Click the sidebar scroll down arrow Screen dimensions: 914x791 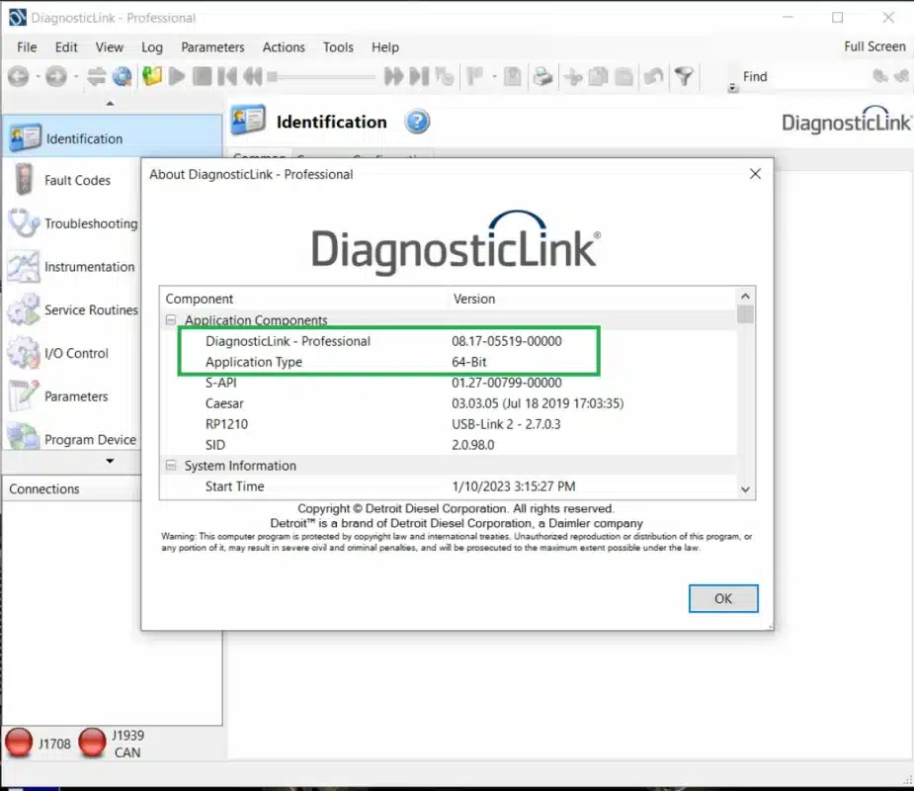point(110,461)
